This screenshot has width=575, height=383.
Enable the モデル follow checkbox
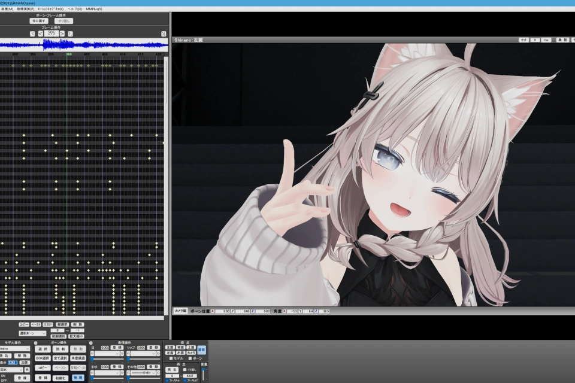click(x=171, y=358)
